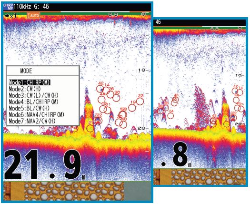This screenshot has width=250, height=204.
Task: Click the x1 shift arrow icon
Action: click(x=10, y=16)
